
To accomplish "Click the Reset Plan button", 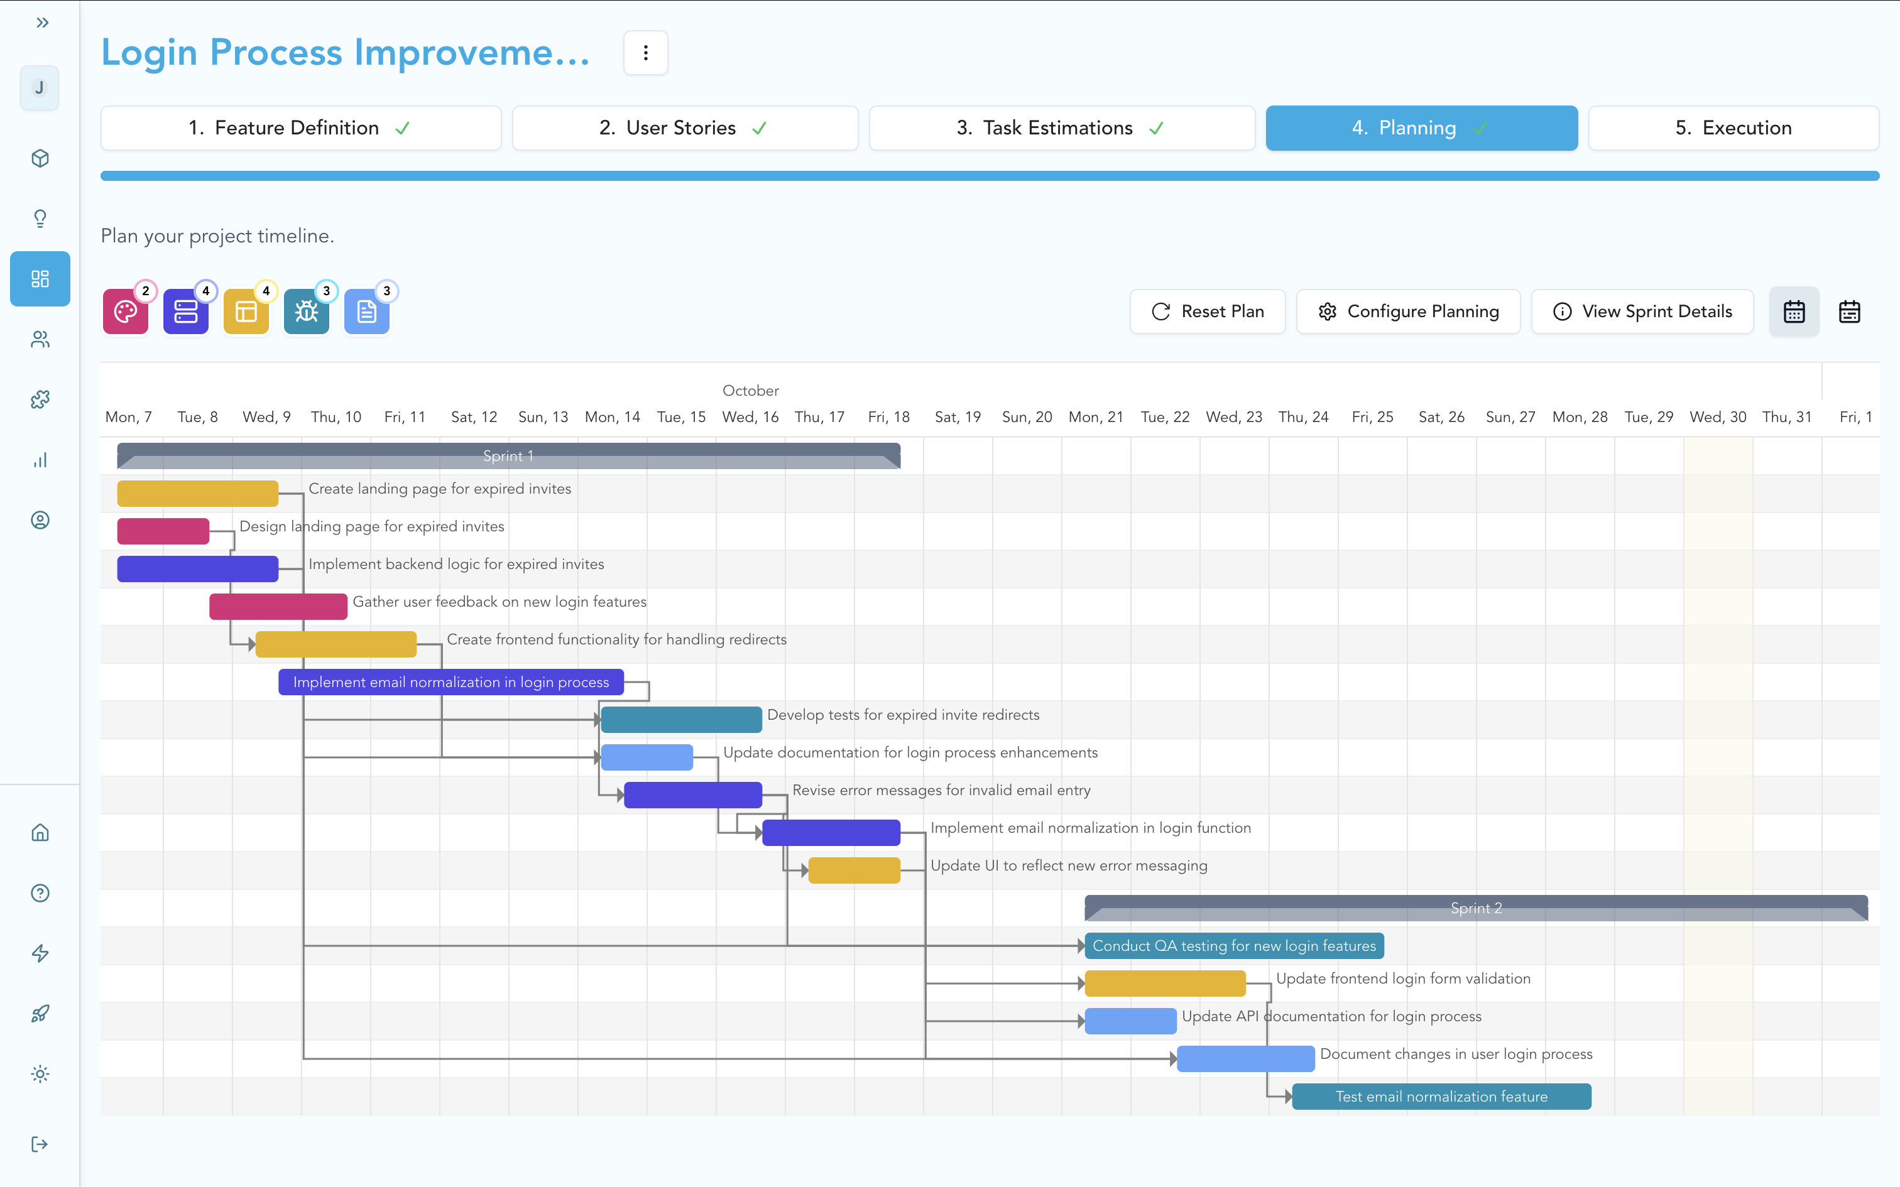I will pyautogui.click(x=1208, y=312).
